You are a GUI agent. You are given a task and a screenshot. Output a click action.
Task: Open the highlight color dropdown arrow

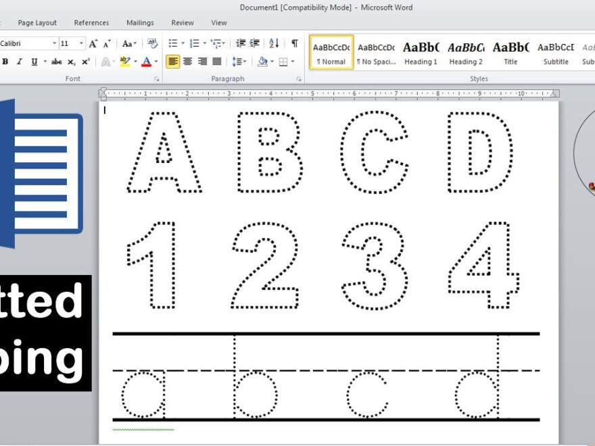tap(135, 61)
